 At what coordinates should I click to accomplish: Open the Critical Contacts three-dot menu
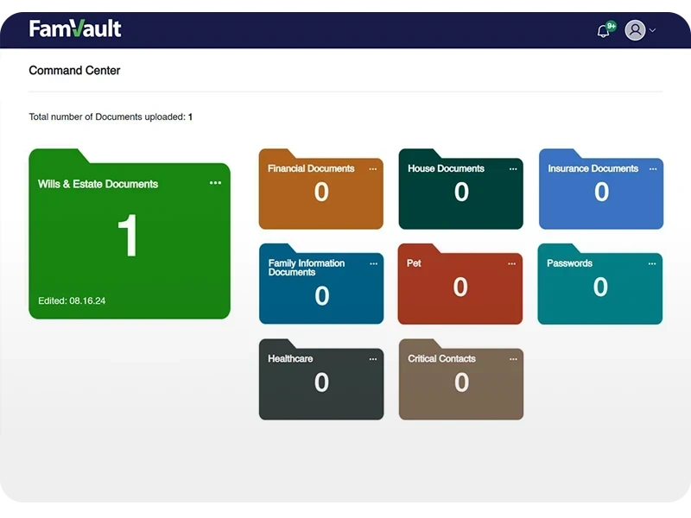tap(512, 358)
